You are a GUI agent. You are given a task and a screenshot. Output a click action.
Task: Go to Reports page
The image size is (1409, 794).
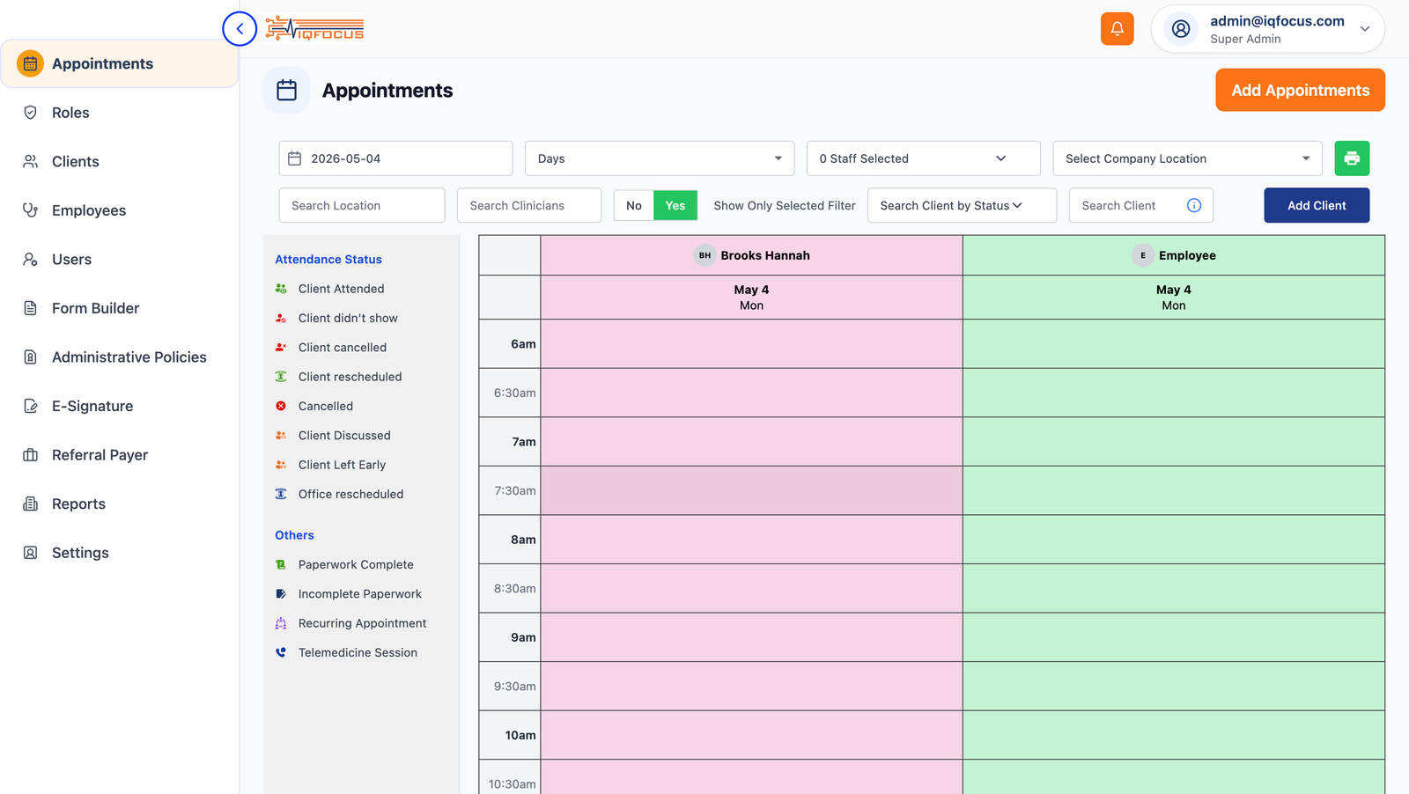(119, 504)
